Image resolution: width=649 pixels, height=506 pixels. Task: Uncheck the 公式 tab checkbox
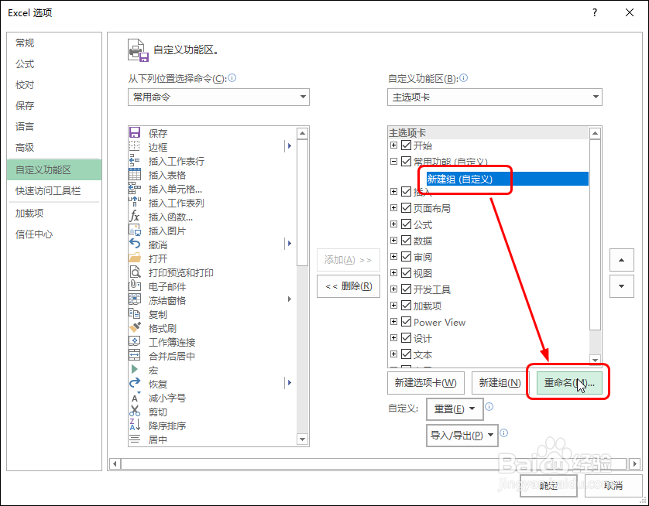coord(406,224)
